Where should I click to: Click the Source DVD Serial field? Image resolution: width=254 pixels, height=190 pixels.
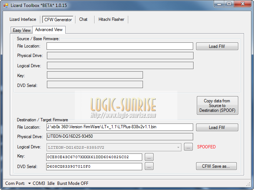point(95,84)
